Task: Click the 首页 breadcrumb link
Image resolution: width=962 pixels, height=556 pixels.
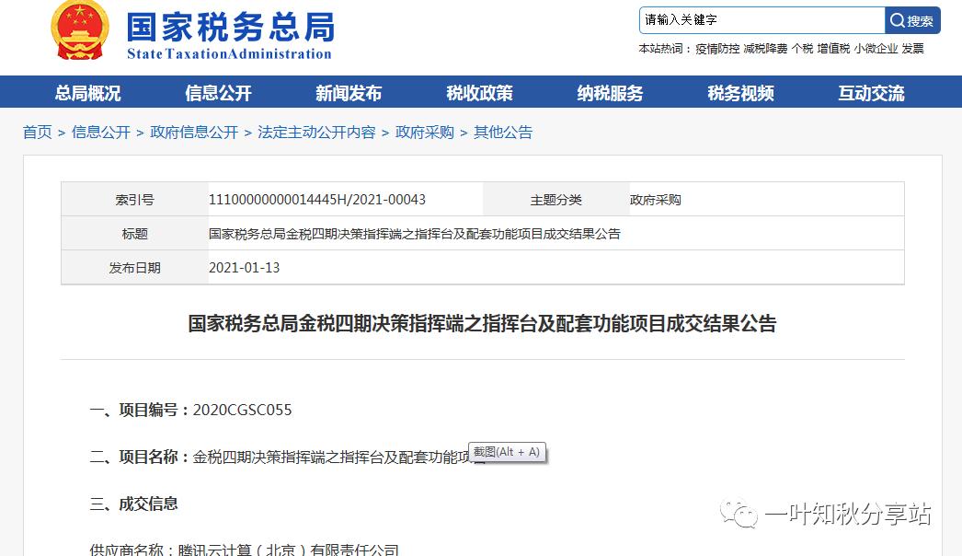Action: (37, 132)
